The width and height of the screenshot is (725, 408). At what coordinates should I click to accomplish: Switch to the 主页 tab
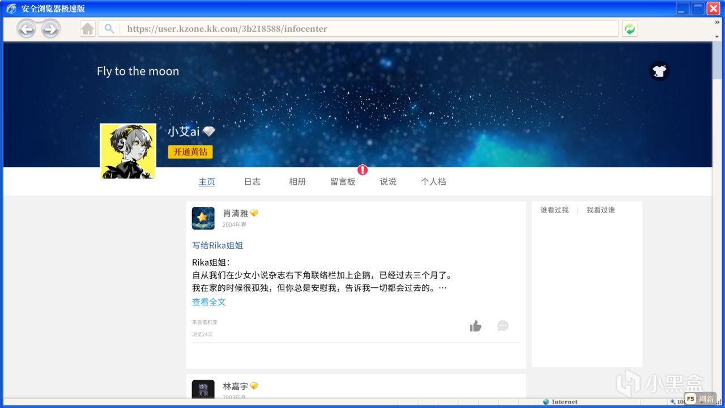(207, 182)
